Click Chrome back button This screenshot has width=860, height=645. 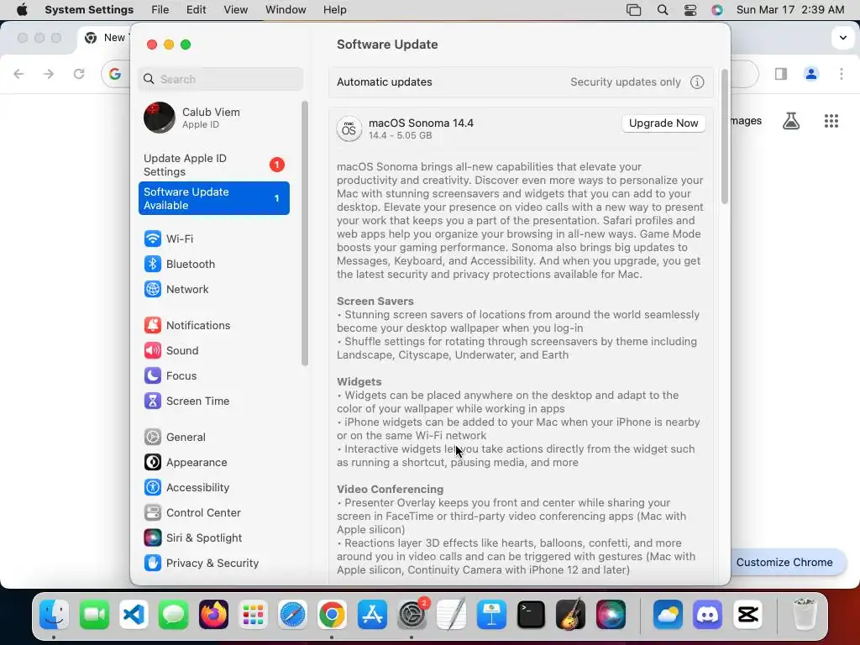click(19, 74)
